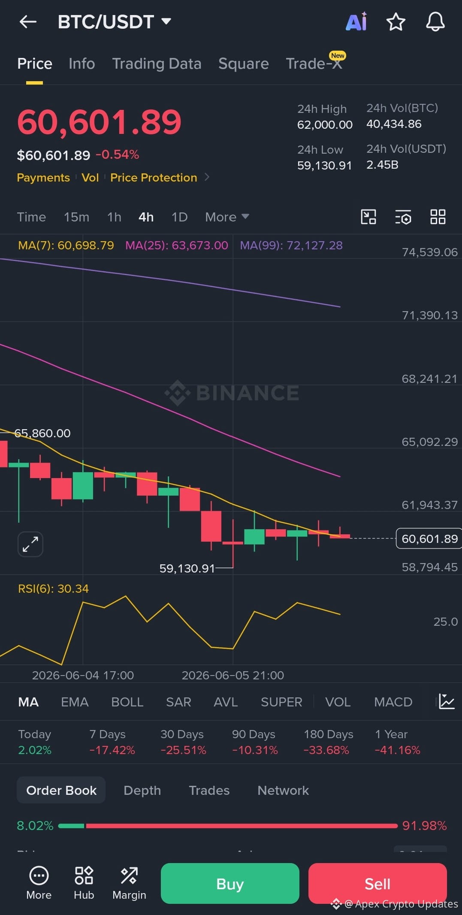Tap the MA(25) value label

pyautogui.click(x=177, y=245)
